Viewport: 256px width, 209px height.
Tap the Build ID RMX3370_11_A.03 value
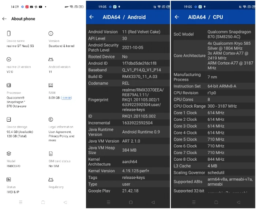click(x=140, y=77)
